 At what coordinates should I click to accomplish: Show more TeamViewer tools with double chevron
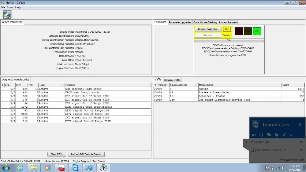(x=291, y=135)
